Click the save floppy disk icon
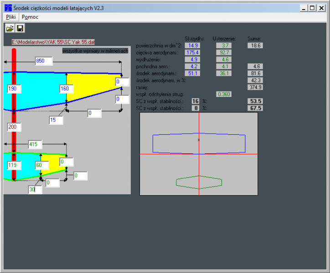Viewport: 330px width, 273px height. (x=20, y=28)
